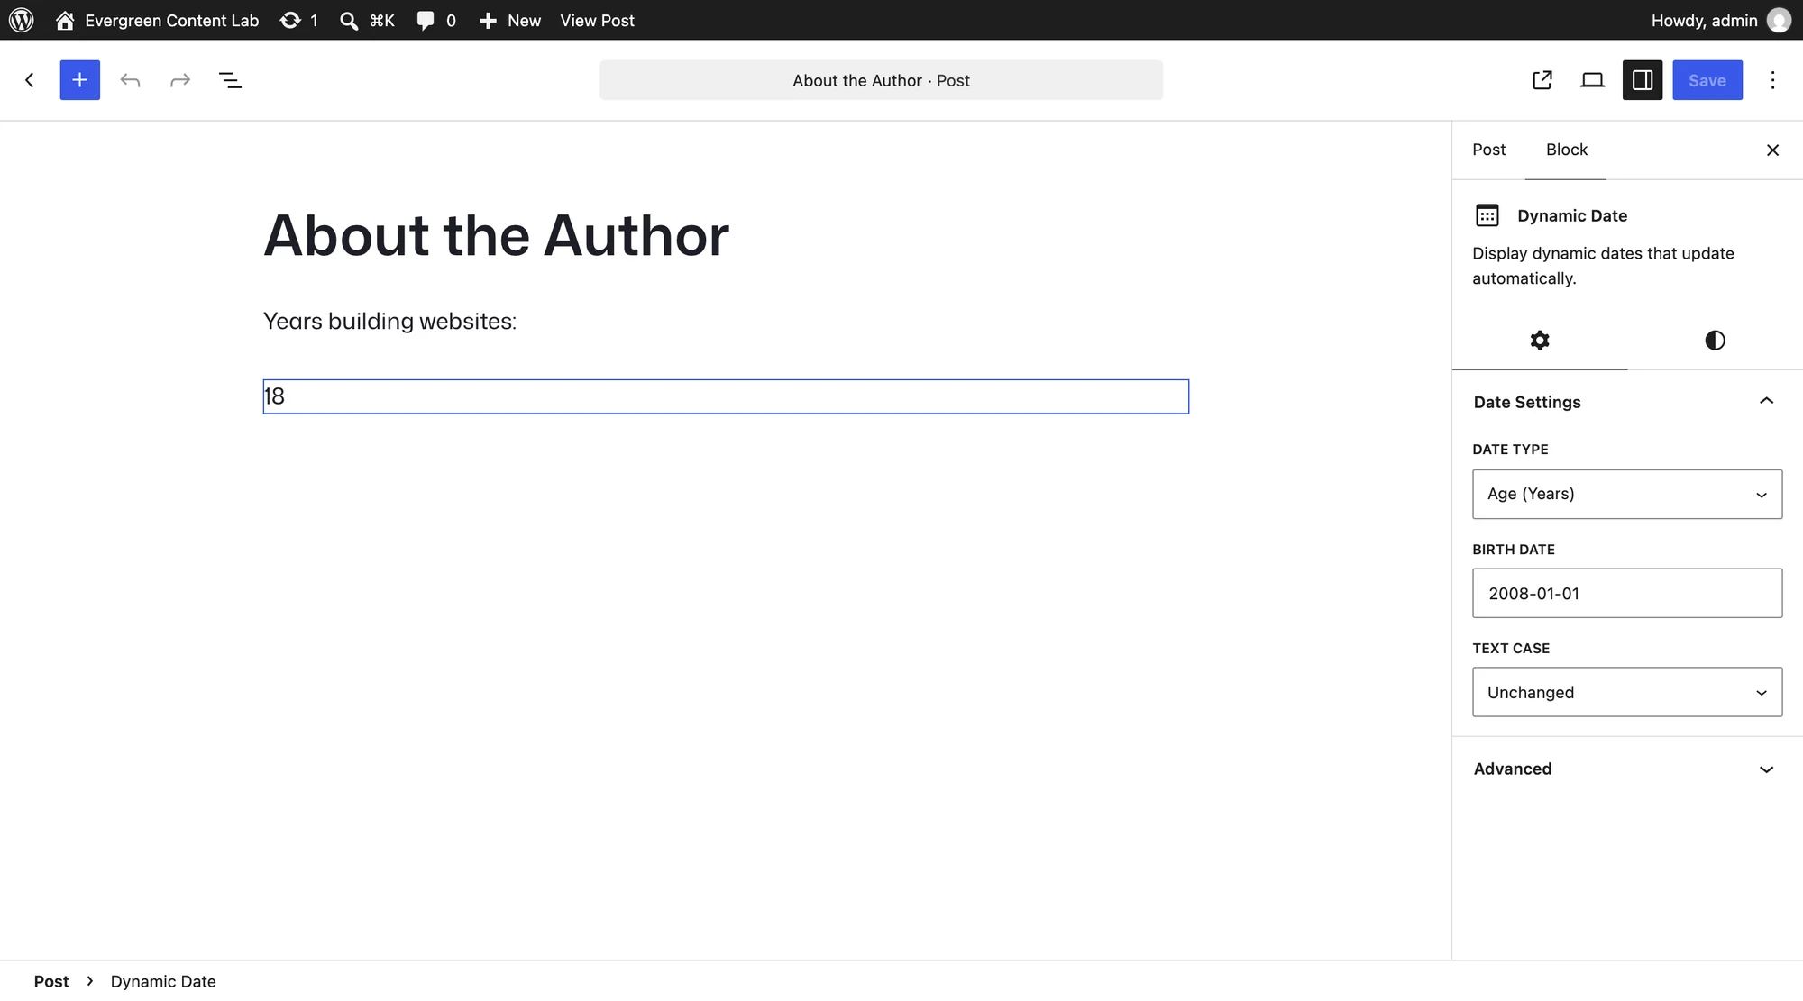Open the device preview laptop icon
Screen dimensions: 1803x1001
pos(1593,80)
